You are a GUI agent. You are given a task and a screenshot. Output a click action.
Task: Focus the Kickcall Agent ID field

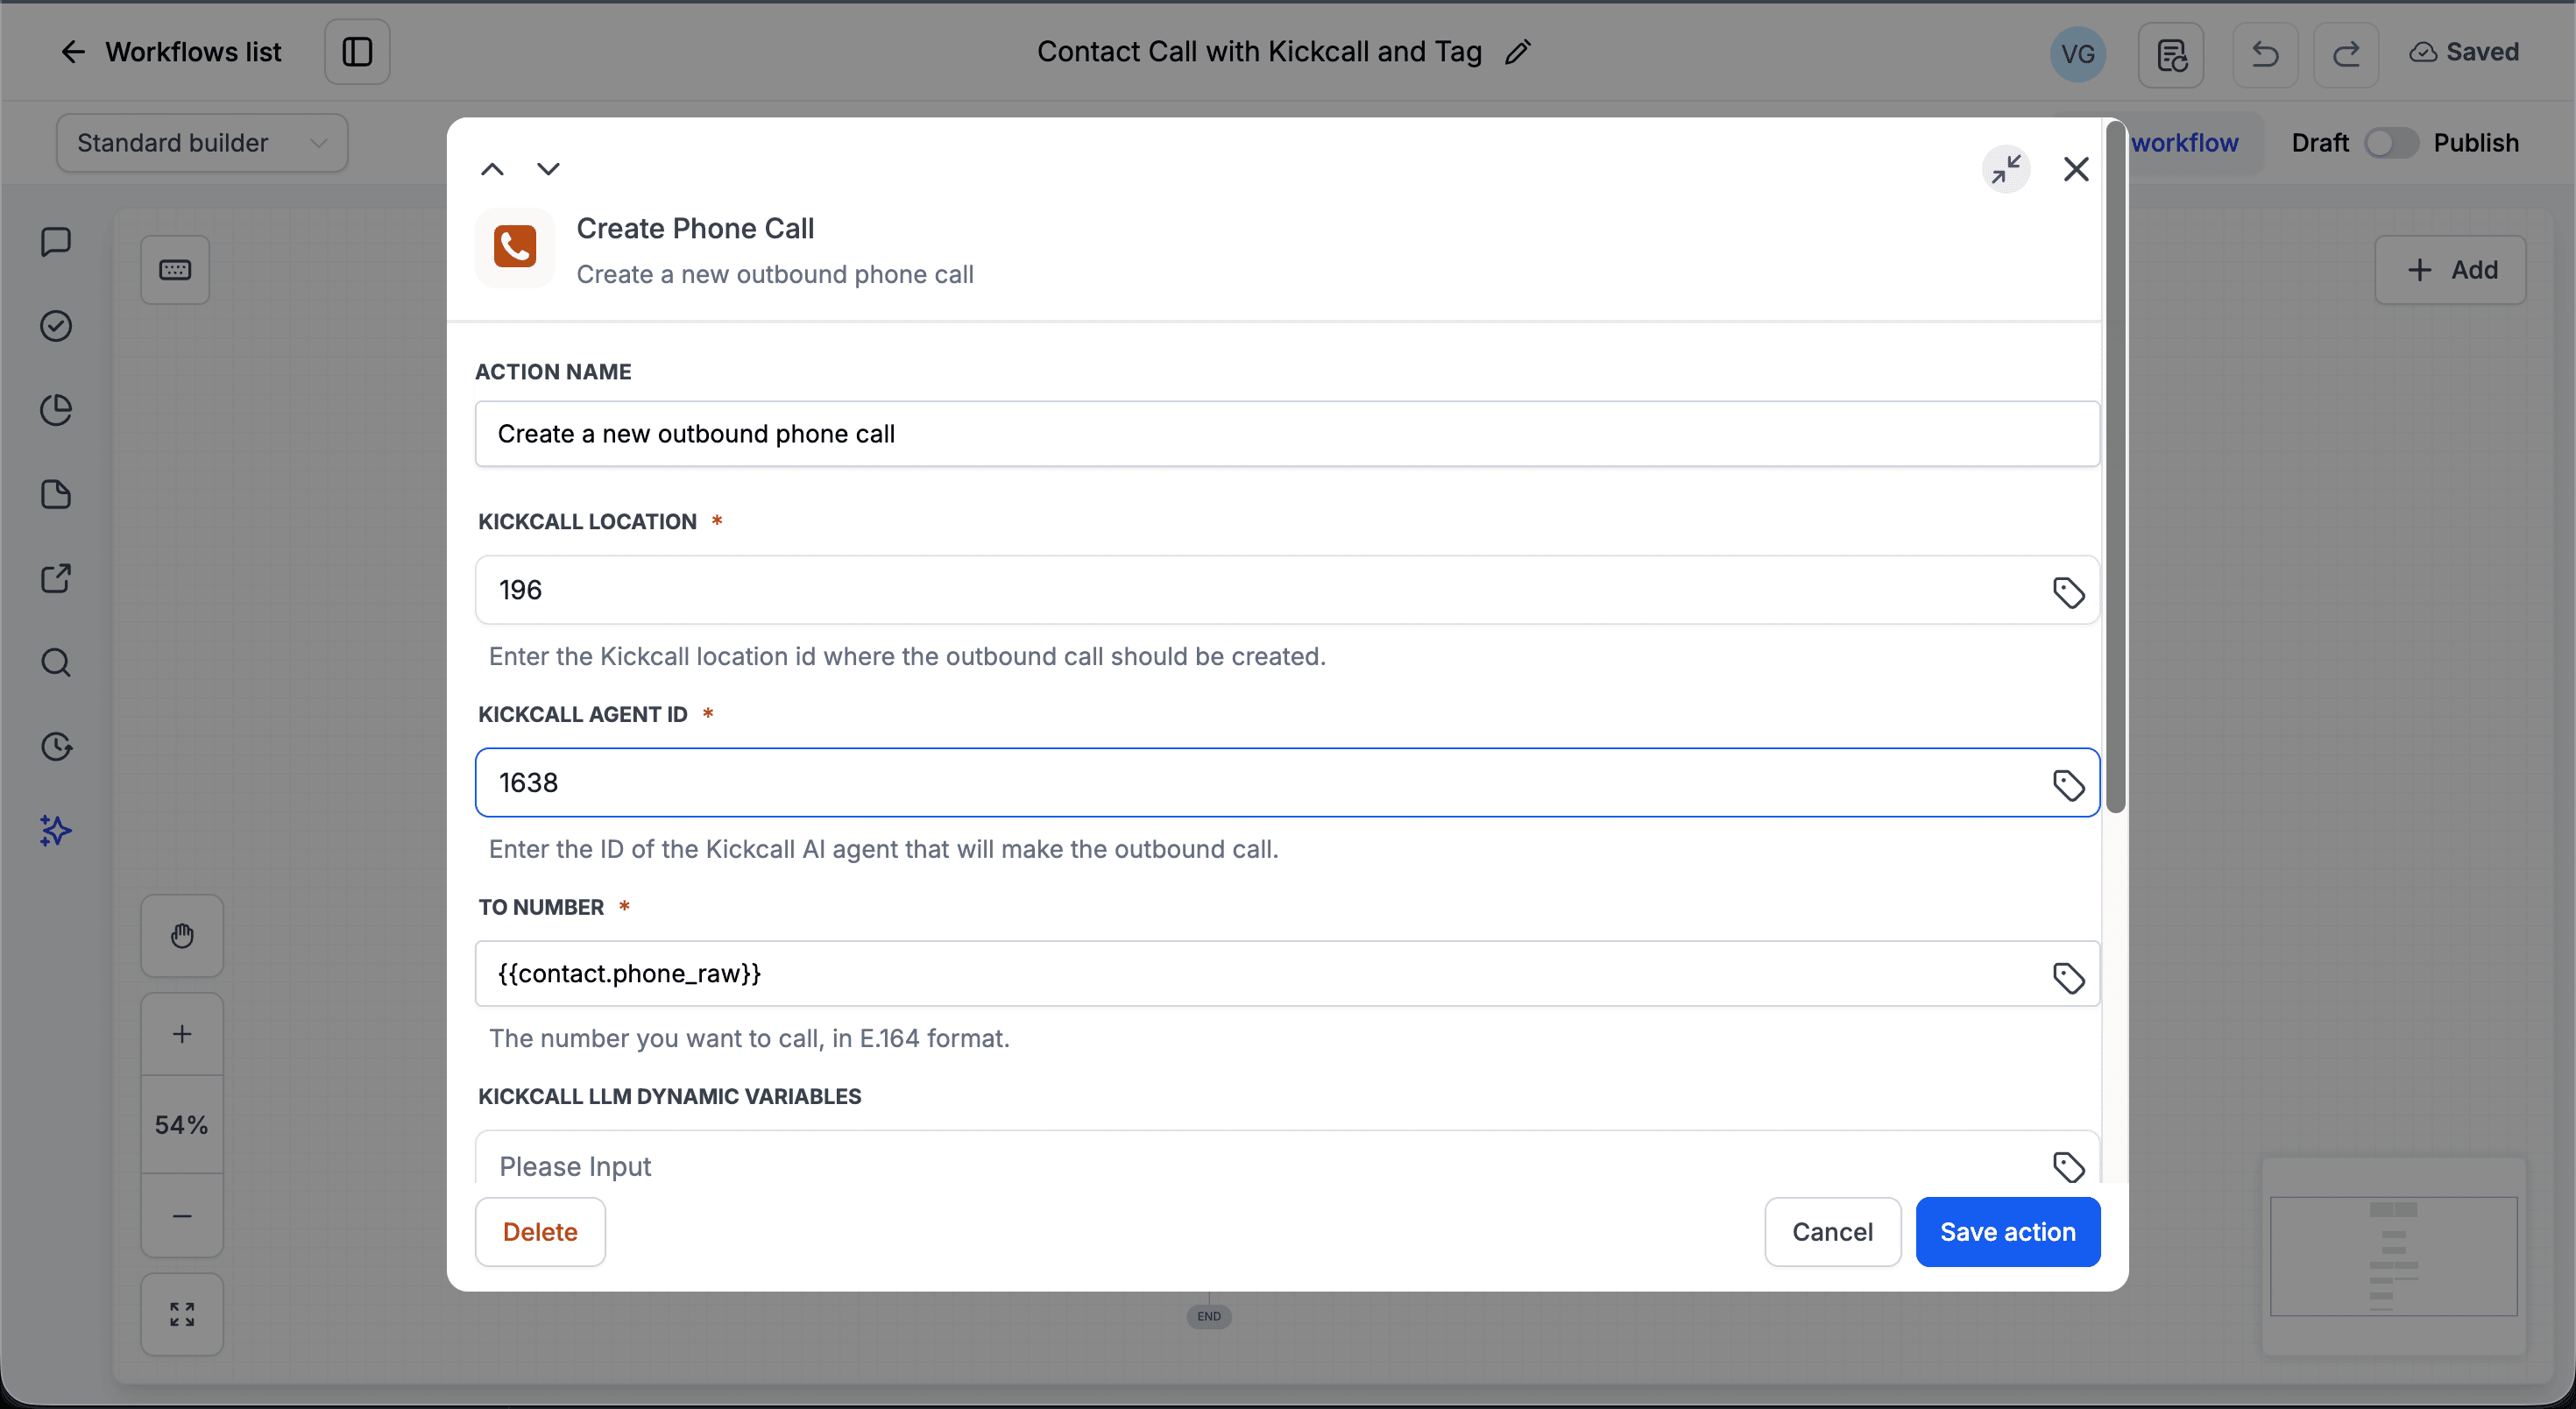click(1287, 783)
